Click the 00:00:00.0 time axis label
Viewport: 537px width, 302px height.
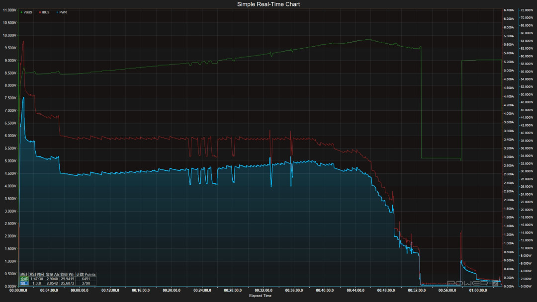click(x=18, y=291)
